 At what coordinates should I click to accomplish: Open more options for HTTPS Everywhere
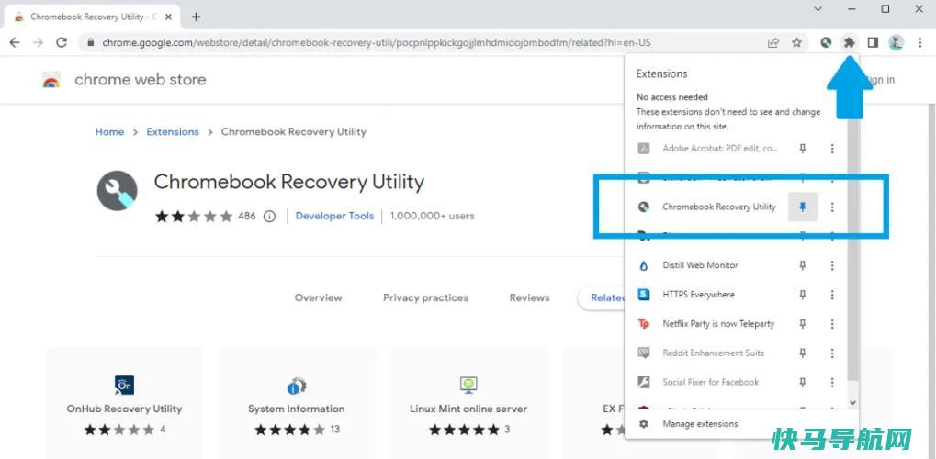[x=832, y=295]
